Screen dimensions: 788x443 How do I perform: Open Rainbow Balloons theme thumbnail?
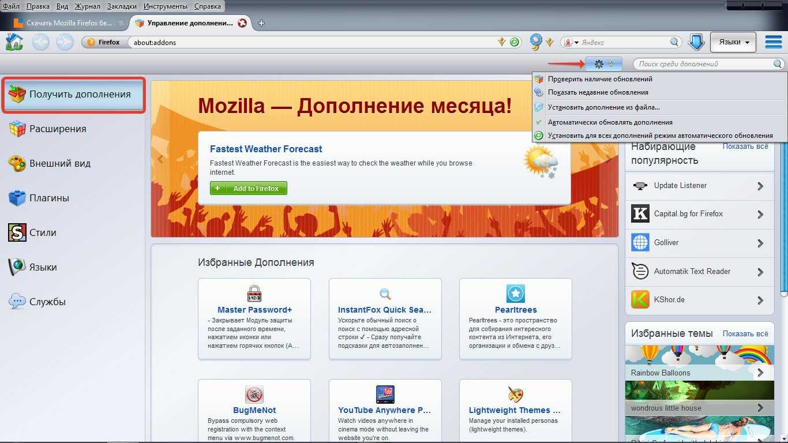(x=700, y=363)
